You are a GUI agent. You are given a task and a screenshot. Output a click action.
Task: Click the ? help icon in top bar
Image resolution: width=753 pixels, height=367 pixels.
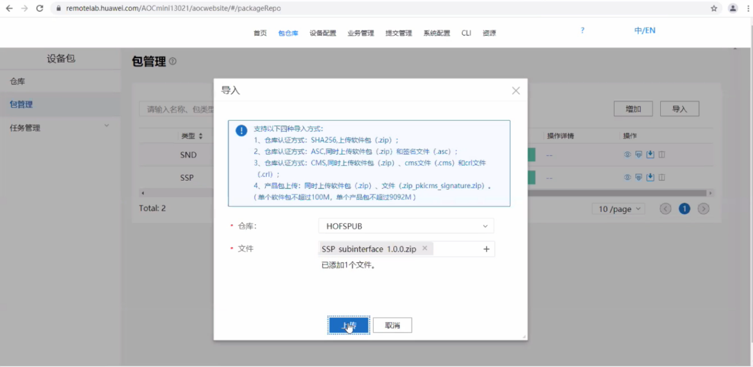pos(582,30)
